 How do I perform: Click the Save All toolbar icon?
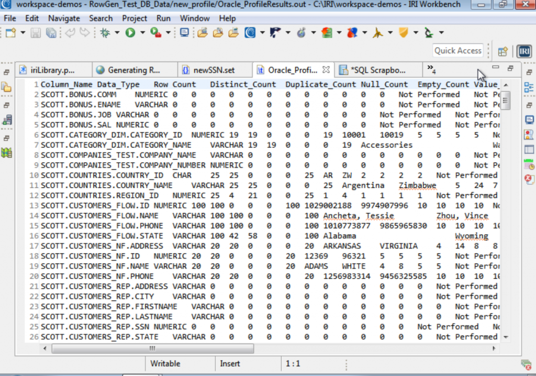coord(51,32)
